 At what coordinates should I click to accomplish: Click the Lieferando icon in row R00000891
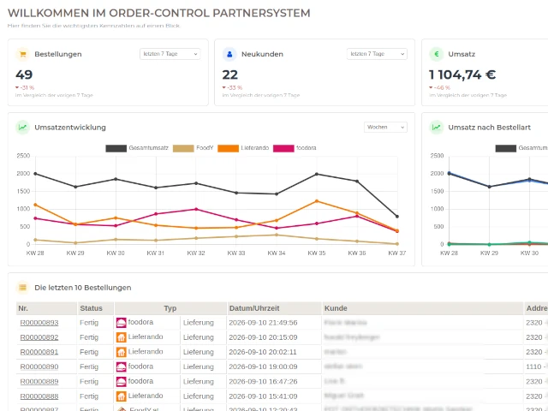[122, 352]
